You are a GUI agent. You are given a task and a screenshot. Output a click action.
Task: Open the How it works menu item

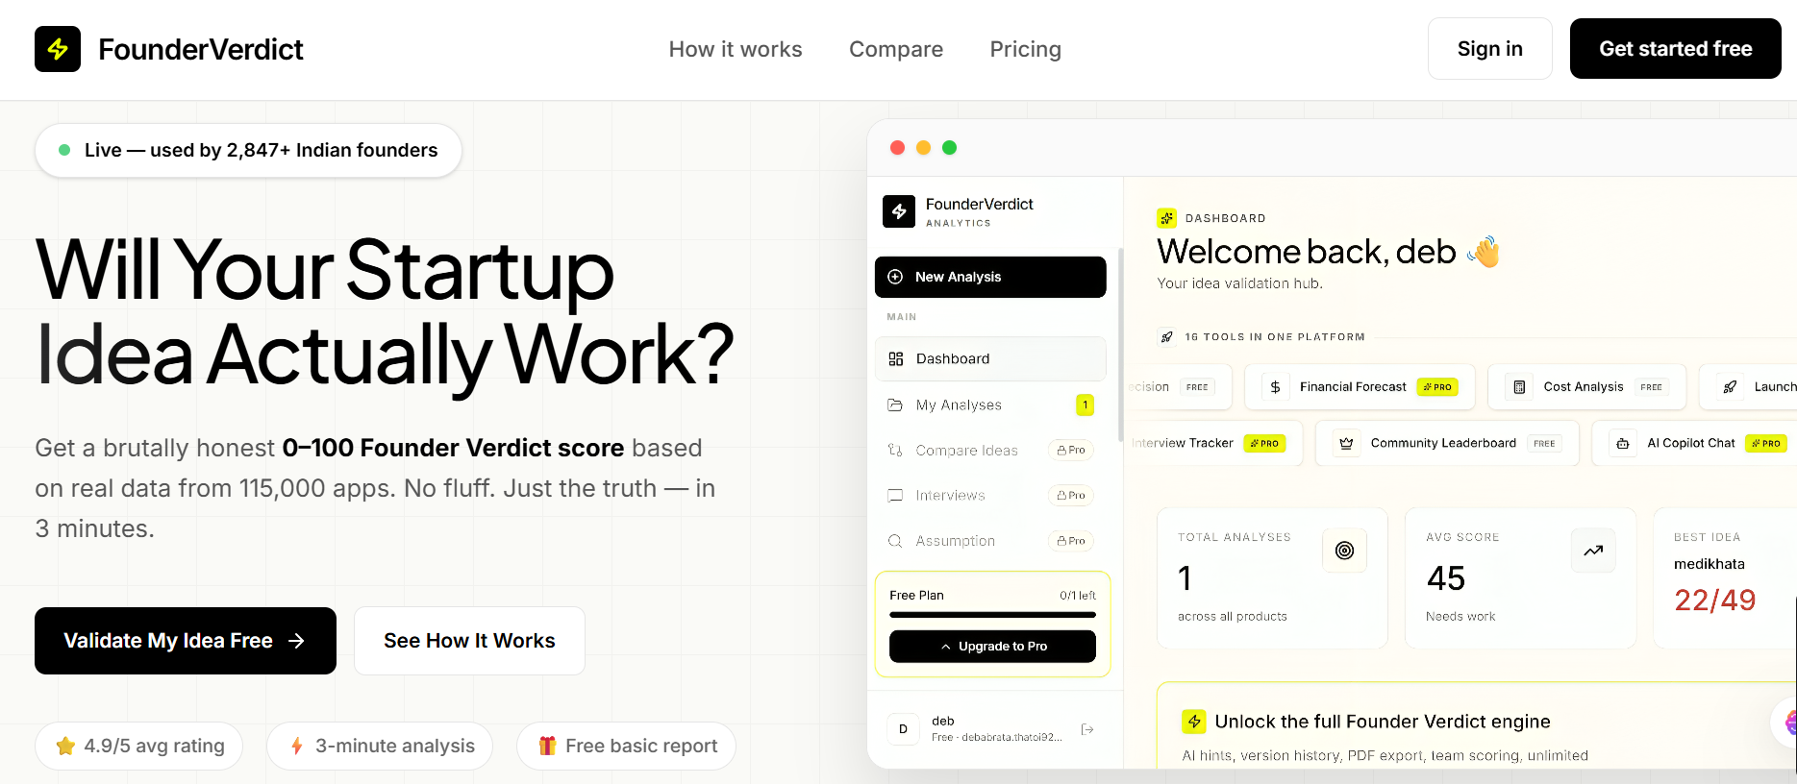pyautogui.click(x=735, y=48)
